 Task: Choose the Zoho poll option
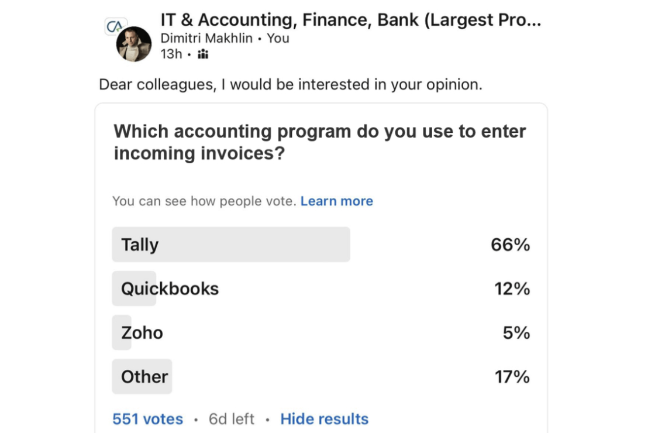click(x=142, y=332)
